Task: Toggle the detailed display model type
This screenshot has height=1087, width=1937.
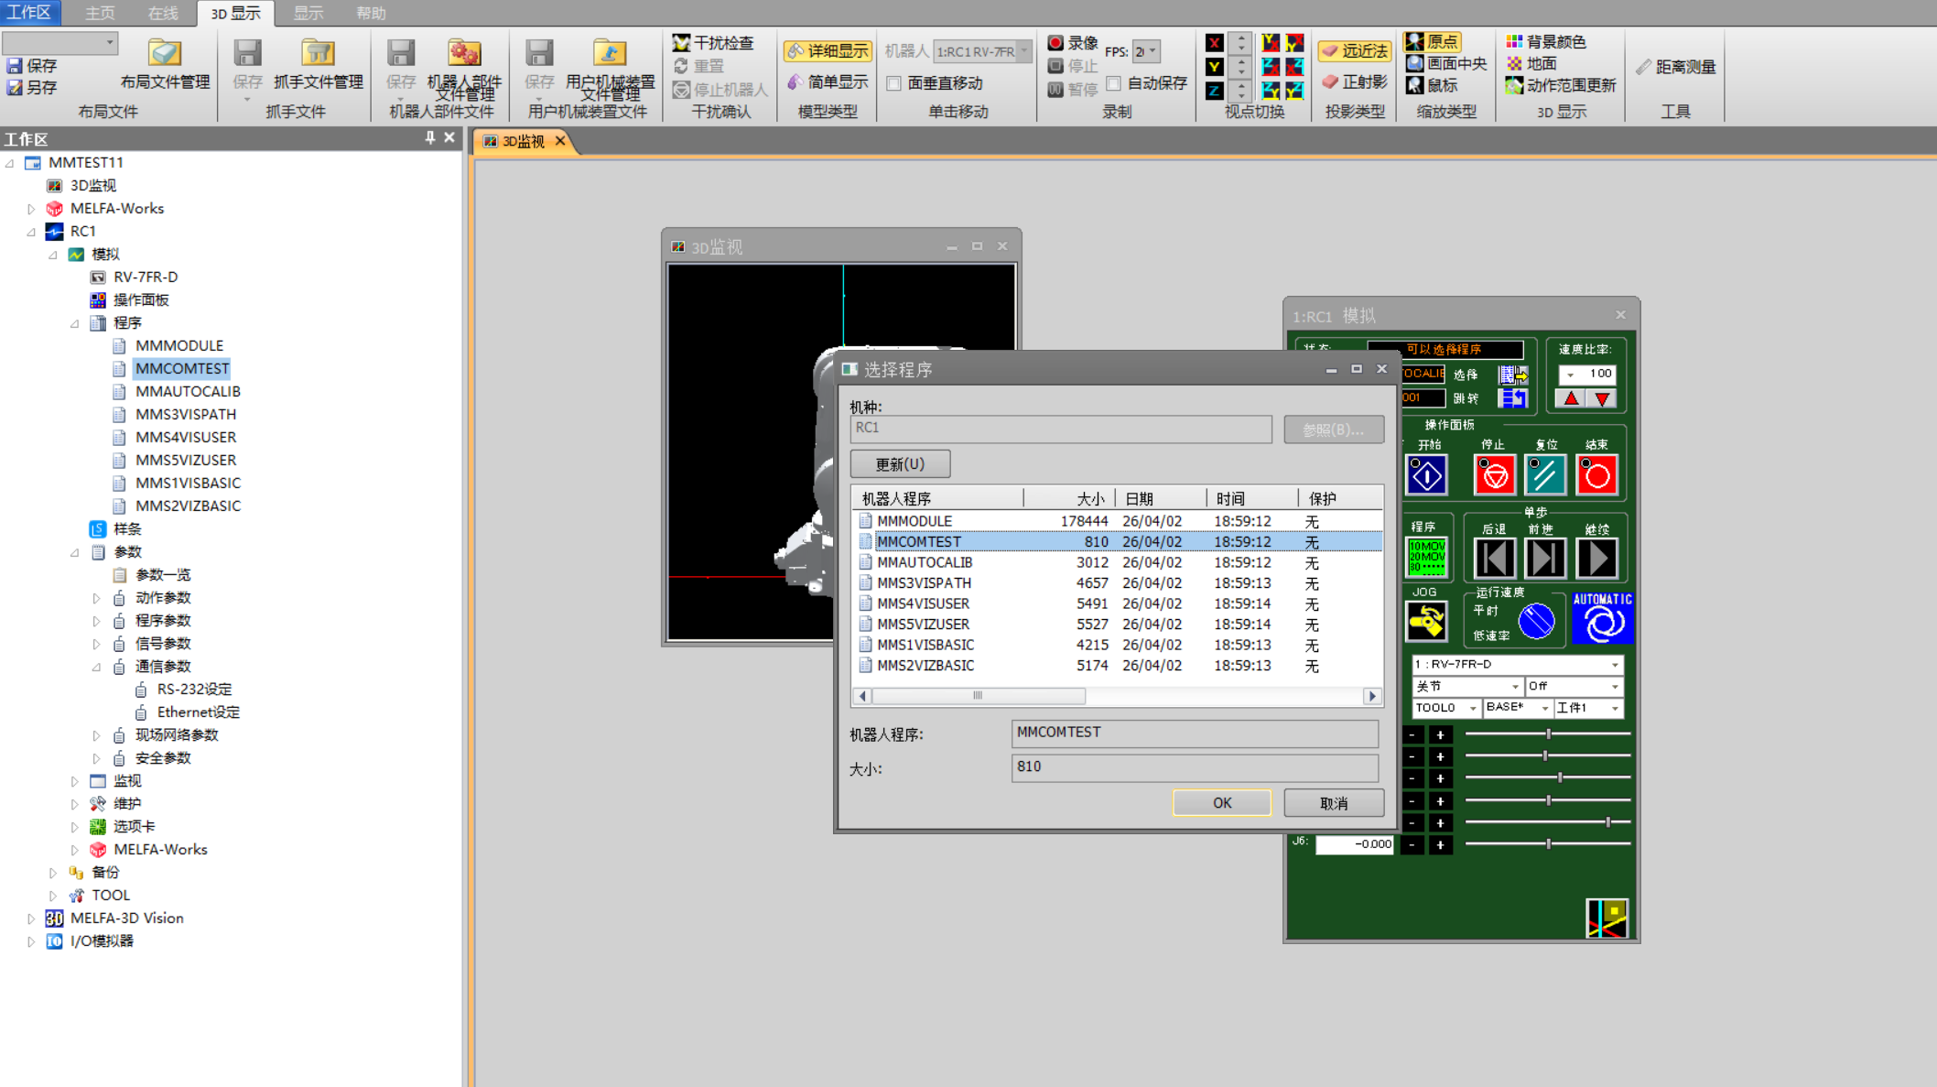Action: click(828, 51)
